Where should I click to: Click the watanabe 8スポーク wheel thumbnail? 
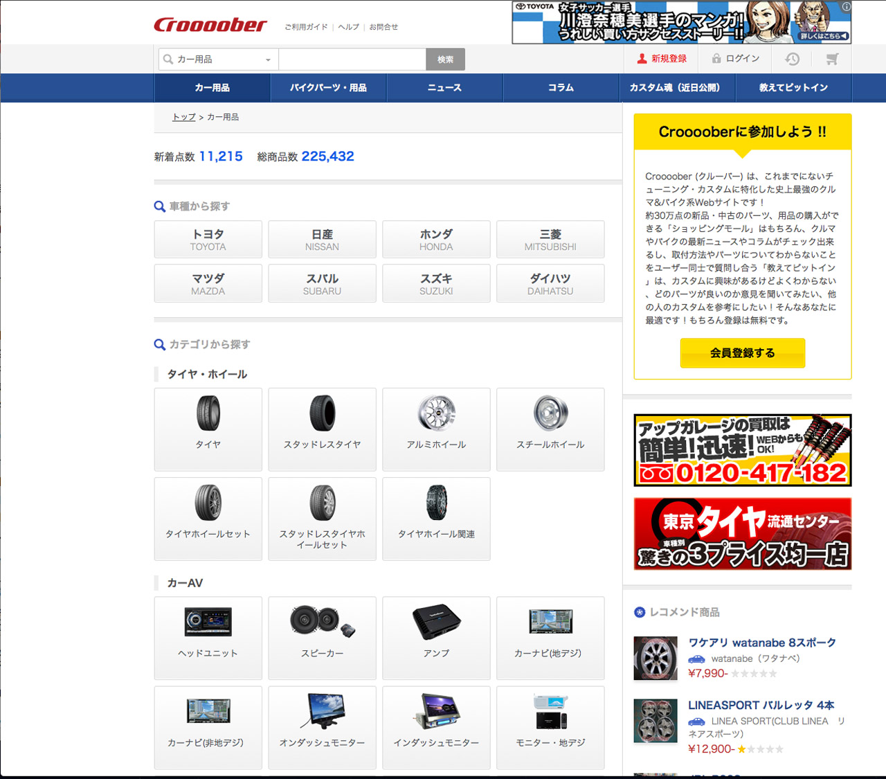tap(656, 658)
